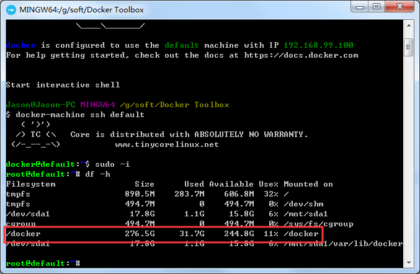Click the 606.8M available value

pyautogui.click(x=239, y=194)
